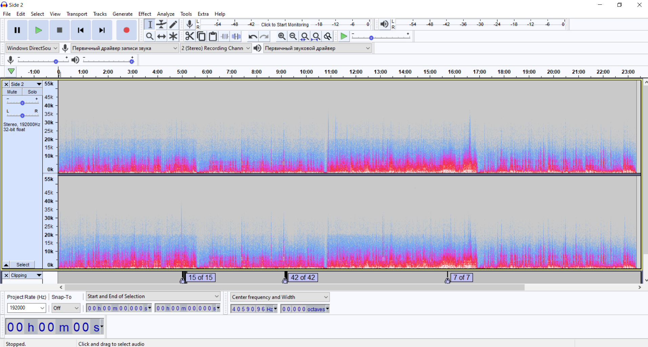
Task: Select the Selection (I-beam) tool
Action: click(x=150, y=24)
